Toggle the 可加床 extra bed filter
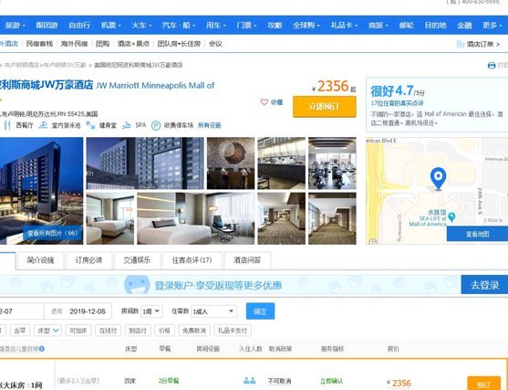 coord(78,331)
